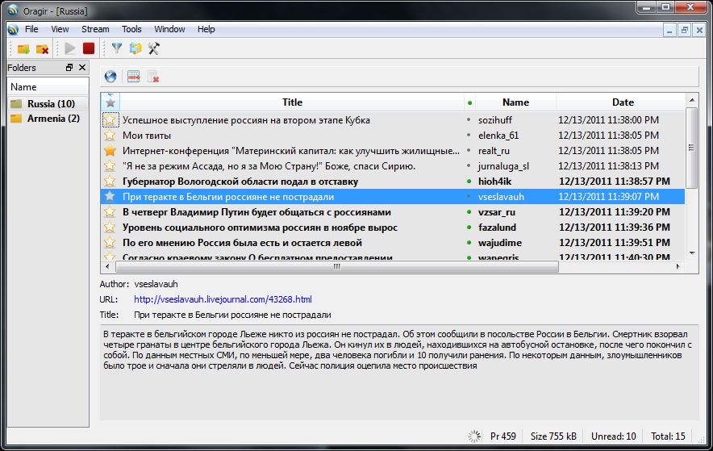713x451 pixels.
Task: Click the add folder toolbar icon
Action: [x=23, y=49]
